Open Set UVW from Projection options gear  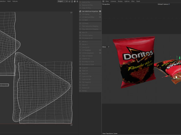pyautogui.click(x=100, y=11)
